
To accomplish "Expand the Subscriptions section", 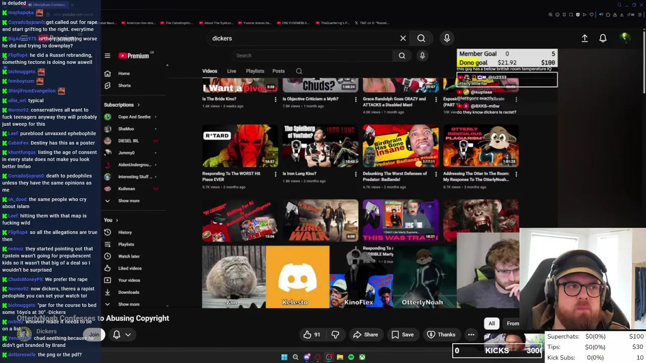I will 122,105.
